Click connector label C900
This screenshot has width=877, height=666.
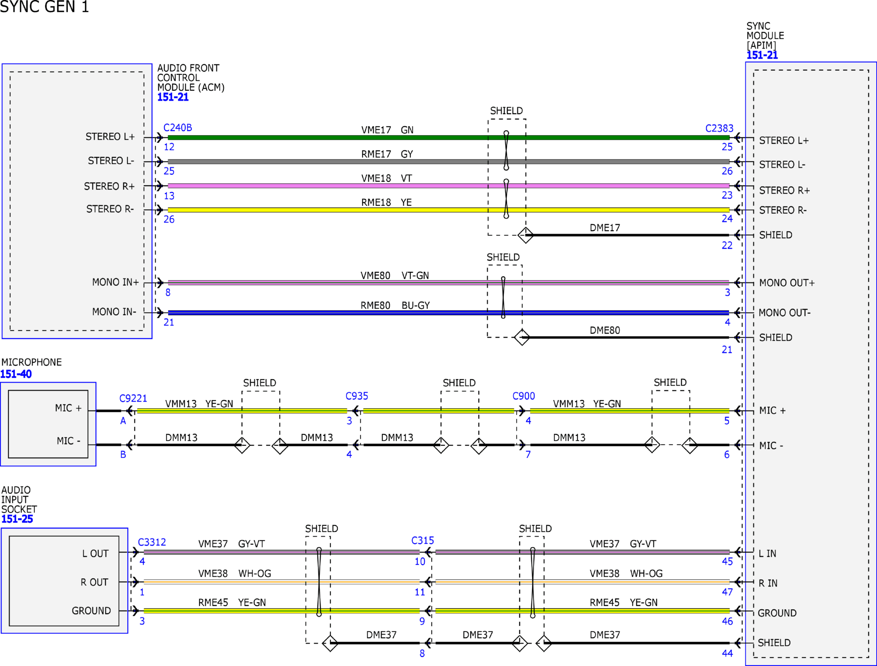point(523,396)
